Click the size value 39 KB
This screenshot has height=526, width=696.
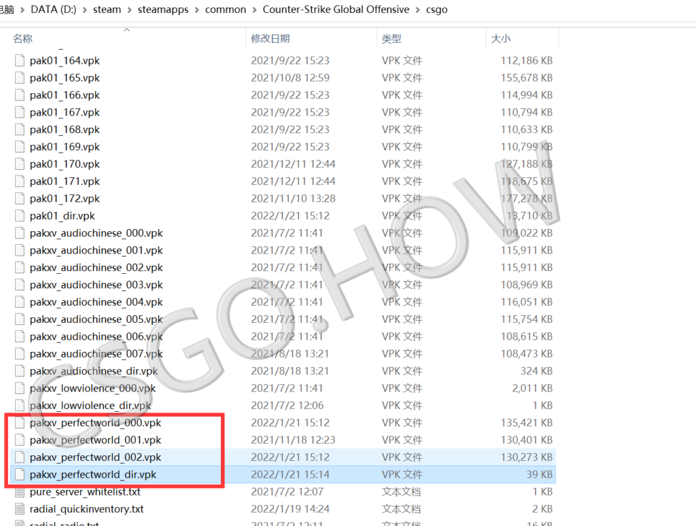coord(540,474)
